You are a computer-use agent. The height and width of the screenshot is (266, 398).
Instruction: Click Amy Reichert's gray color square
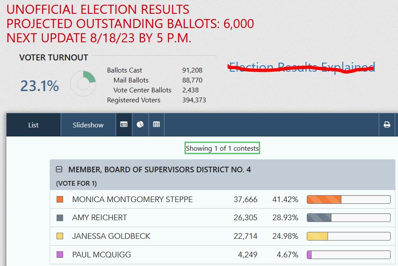click(60, 218)
